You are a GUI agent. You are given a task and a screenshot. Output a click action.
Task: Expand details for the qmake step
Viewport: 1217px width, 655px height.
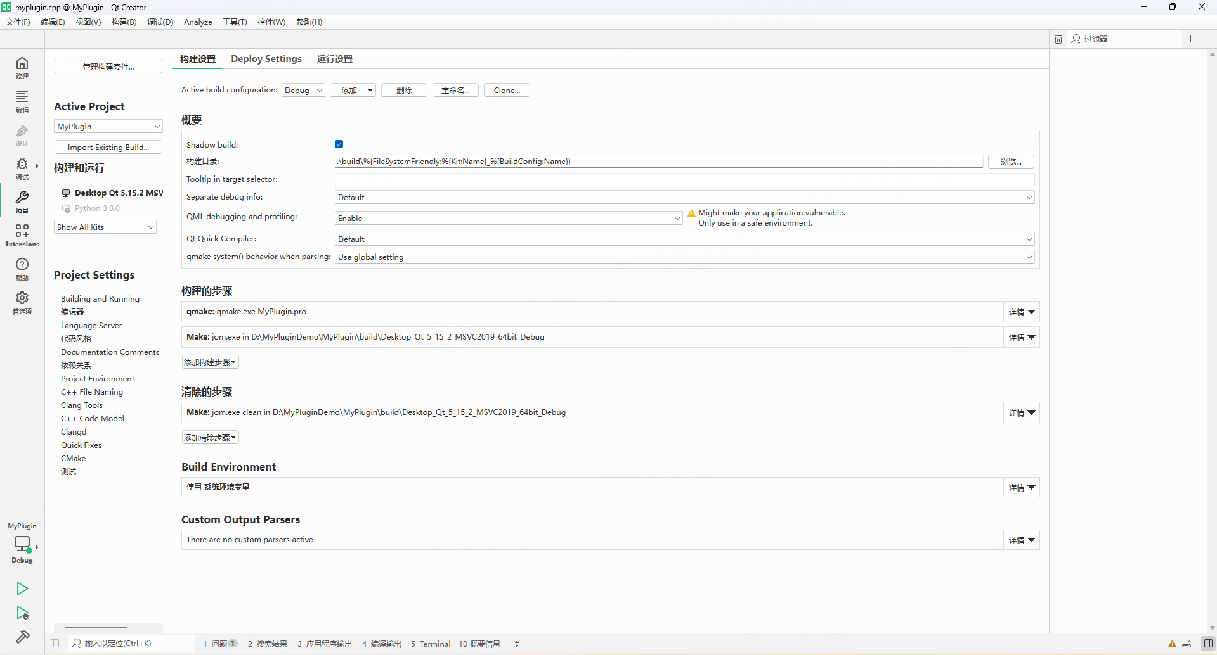click(x=1022, y=312)
